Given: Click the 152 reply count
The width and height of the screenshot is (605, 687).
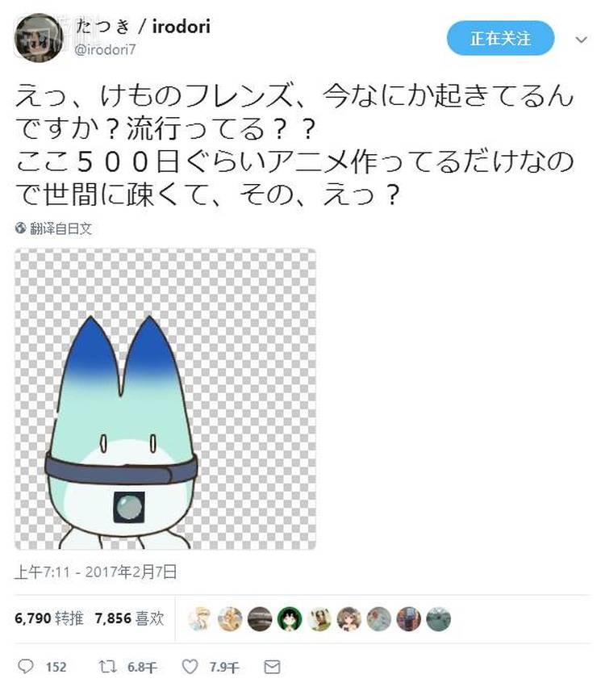Looking at the screenshot, I should pos(56,667).
